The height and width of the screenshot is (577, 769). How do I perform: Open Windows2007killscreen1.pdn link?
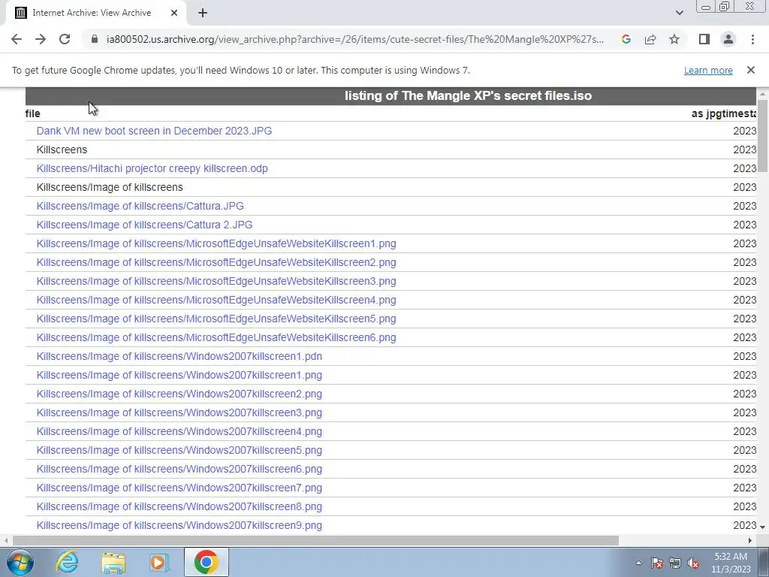[179, 356]
